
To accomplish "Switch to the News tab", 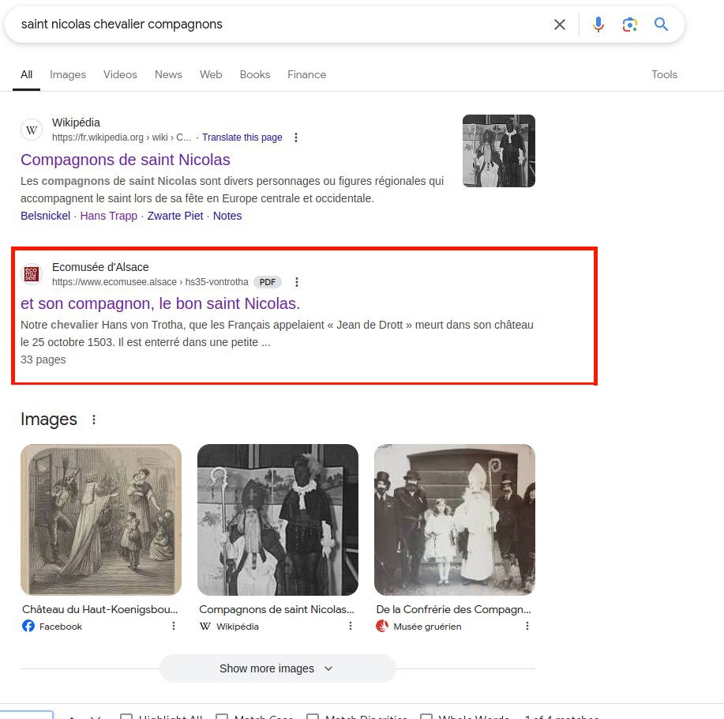I will click(x=168, y=74).
